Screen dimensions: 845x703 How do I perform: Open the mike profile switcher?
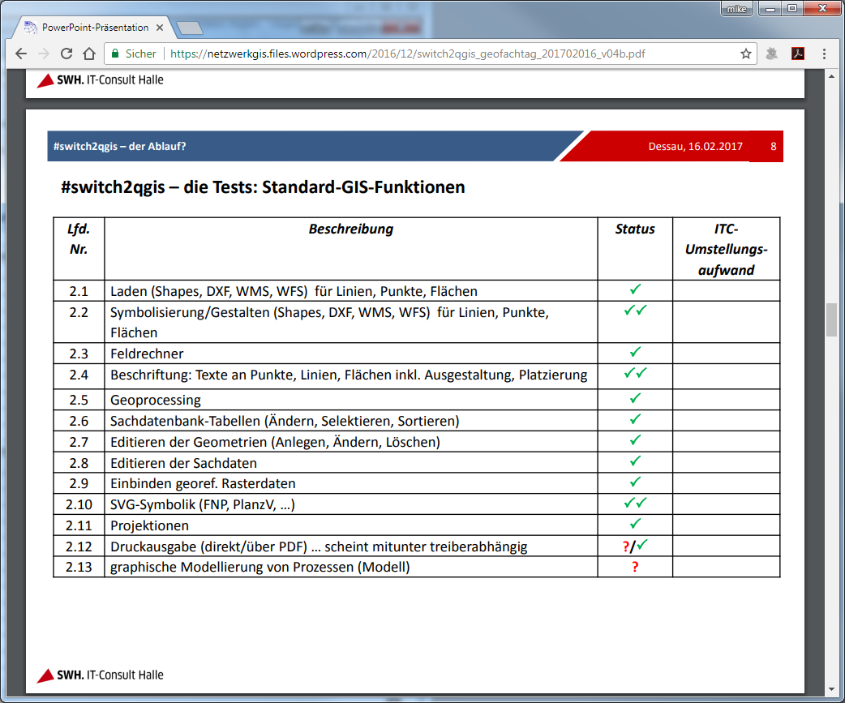tap(734, 8)
